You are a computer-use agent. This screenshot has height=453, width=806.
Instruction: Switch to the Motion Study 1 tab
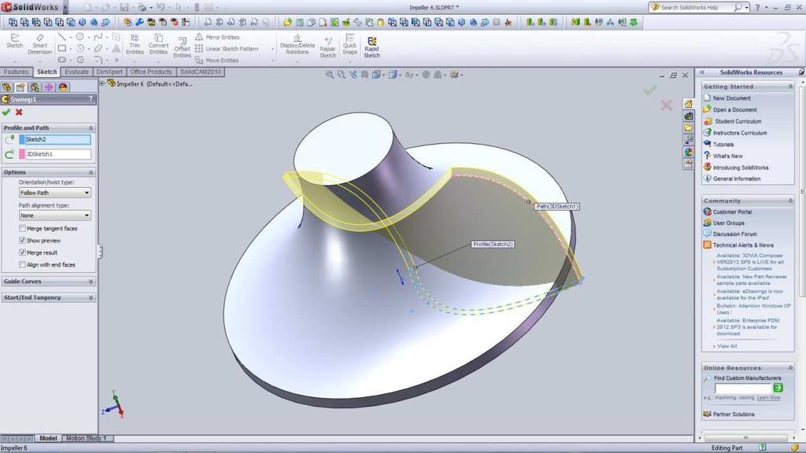pyautogui.click(x=86, y=438)
